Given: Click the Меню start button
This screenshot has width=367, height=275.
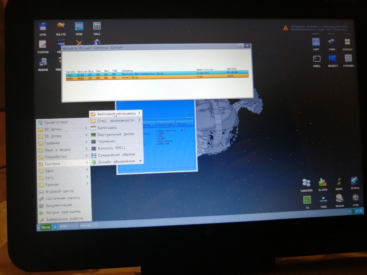Looking at the screenshot, I should click(46, 227).
